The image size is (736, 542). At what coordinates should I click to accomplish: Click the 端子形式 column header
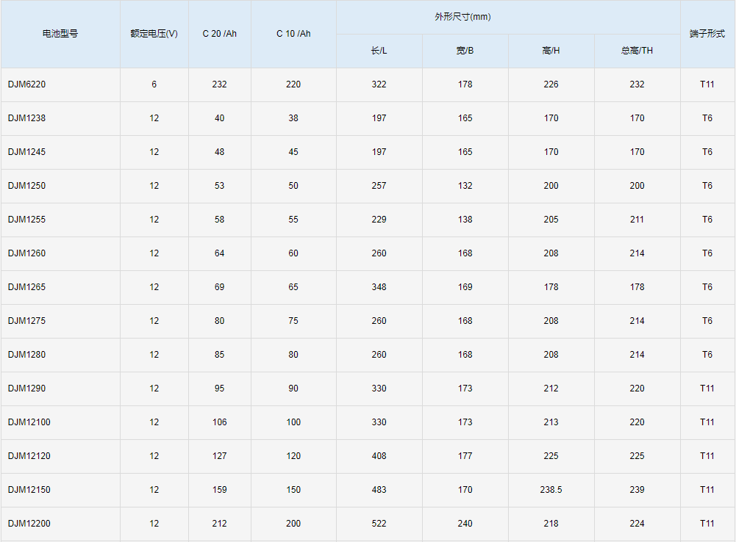(x=707, y=34)
